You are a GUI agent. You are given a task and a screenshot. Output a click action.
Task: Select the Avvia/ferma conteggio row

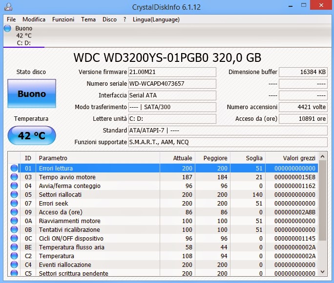click(163, 186)
